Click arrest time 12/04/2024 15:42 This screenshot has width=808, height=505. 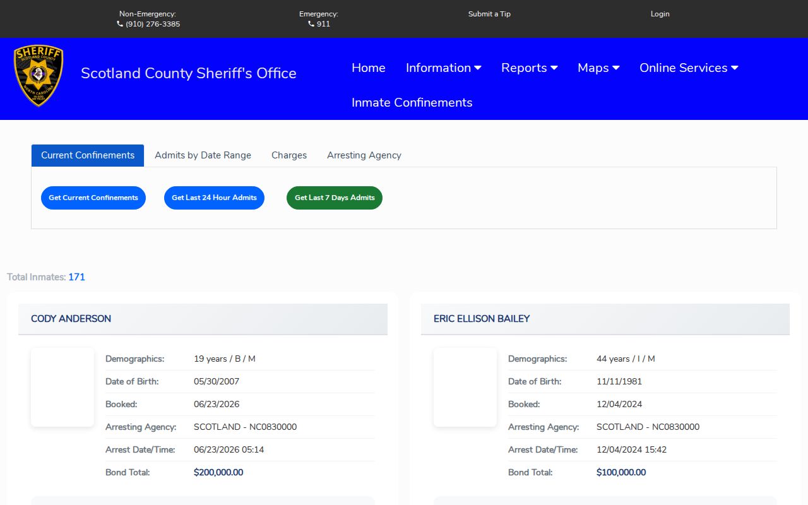coord(632,449)
